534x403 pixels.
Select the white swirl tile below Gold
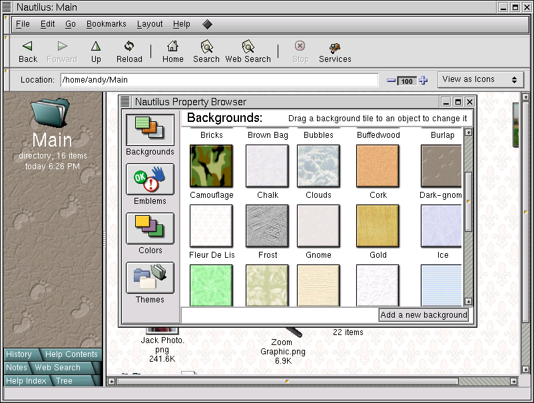pyautogui.click(x=378, y=286)
